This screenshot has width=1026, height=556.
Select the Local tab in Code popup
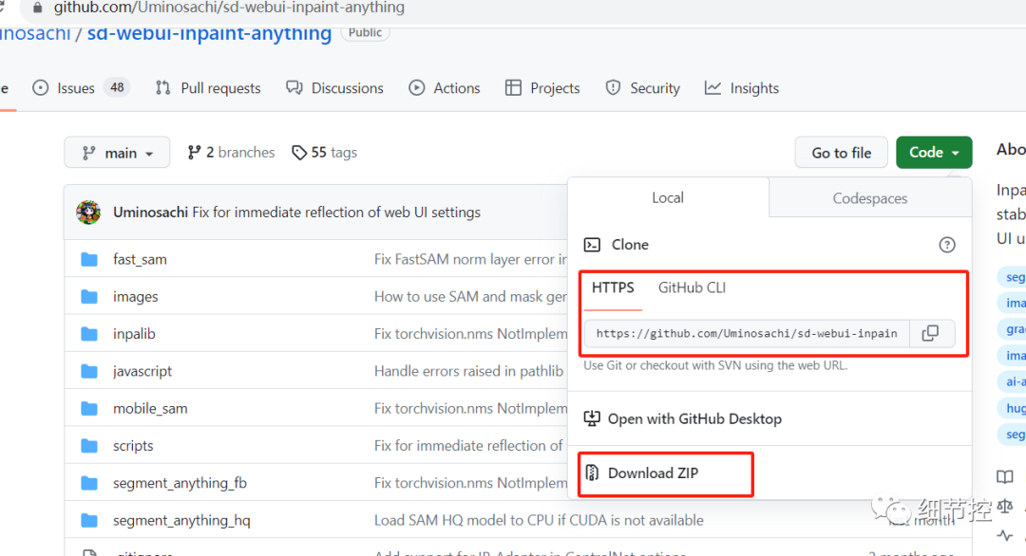click(x=668, y=197)
